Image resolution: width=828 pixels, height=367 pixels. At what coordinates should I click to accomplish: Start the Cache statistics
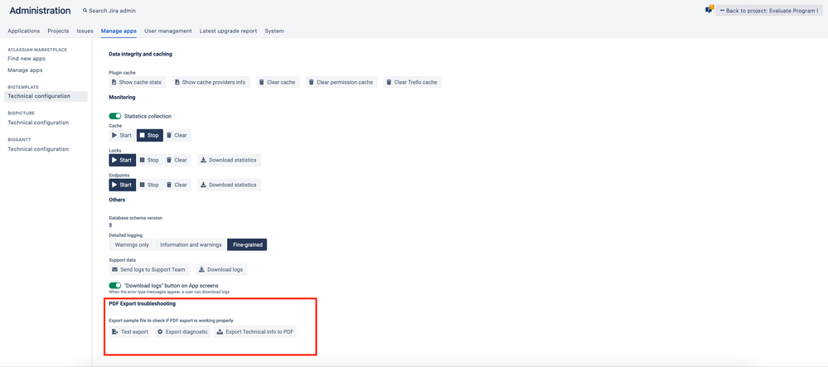click(x=122, y=135)
